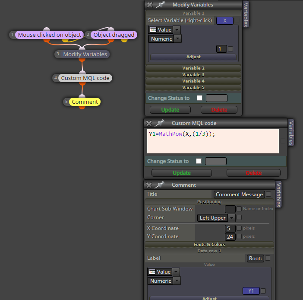
Task: Expand the Variable 2 section
Action: tap(193, 68)
